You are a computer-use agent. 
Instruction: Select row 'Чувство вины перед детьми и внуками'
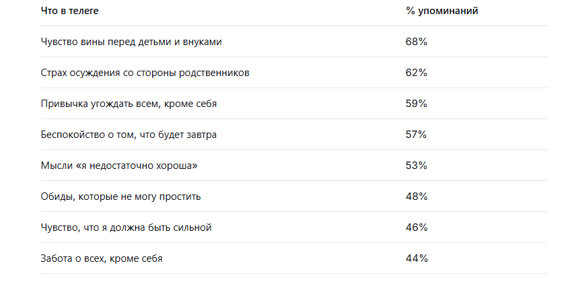(x=294, y=42)
